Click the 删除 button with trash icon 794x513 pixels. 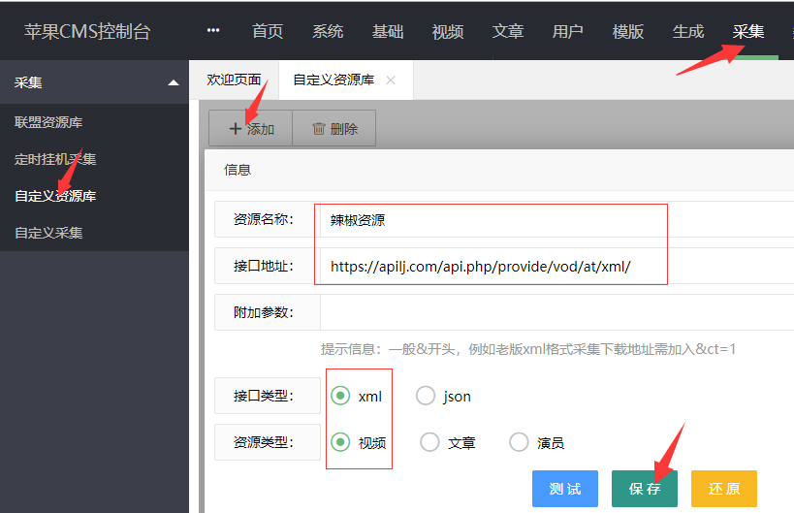334,129
